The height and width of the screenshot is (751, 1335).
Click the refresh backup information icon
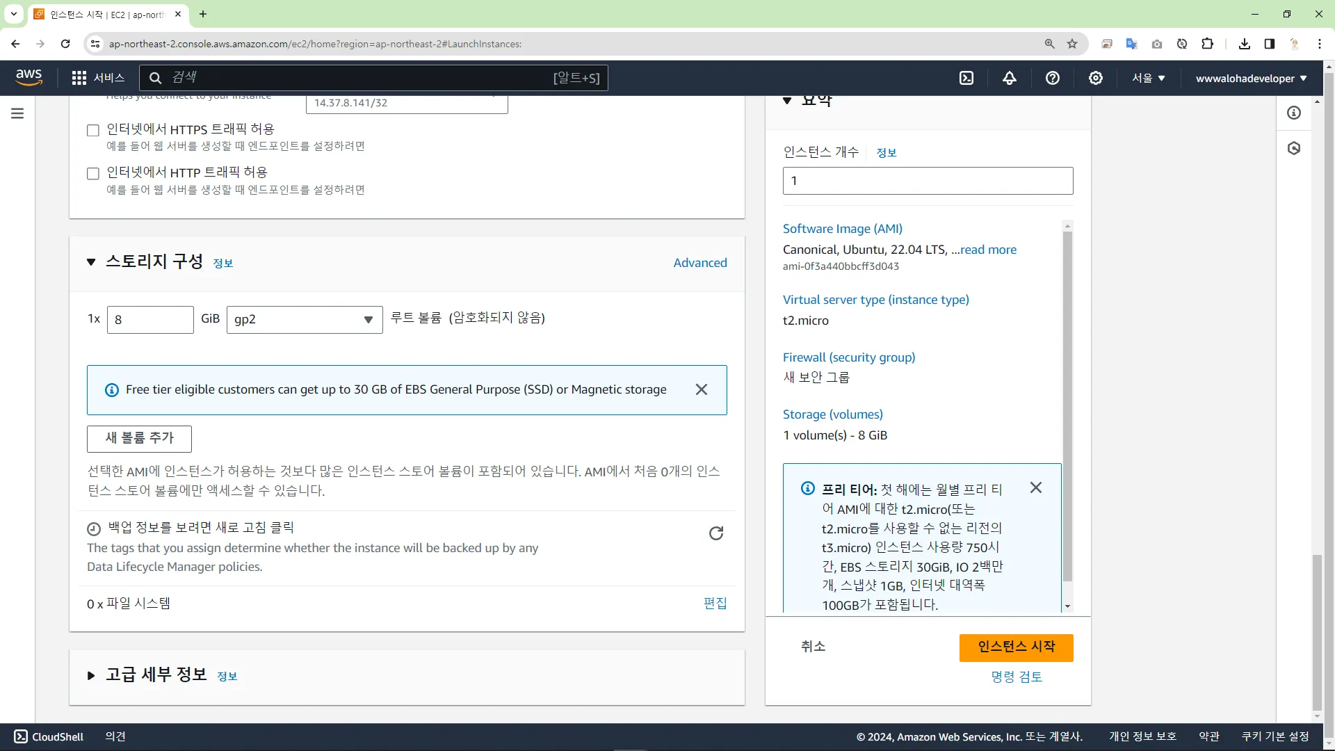pos(715,533)
